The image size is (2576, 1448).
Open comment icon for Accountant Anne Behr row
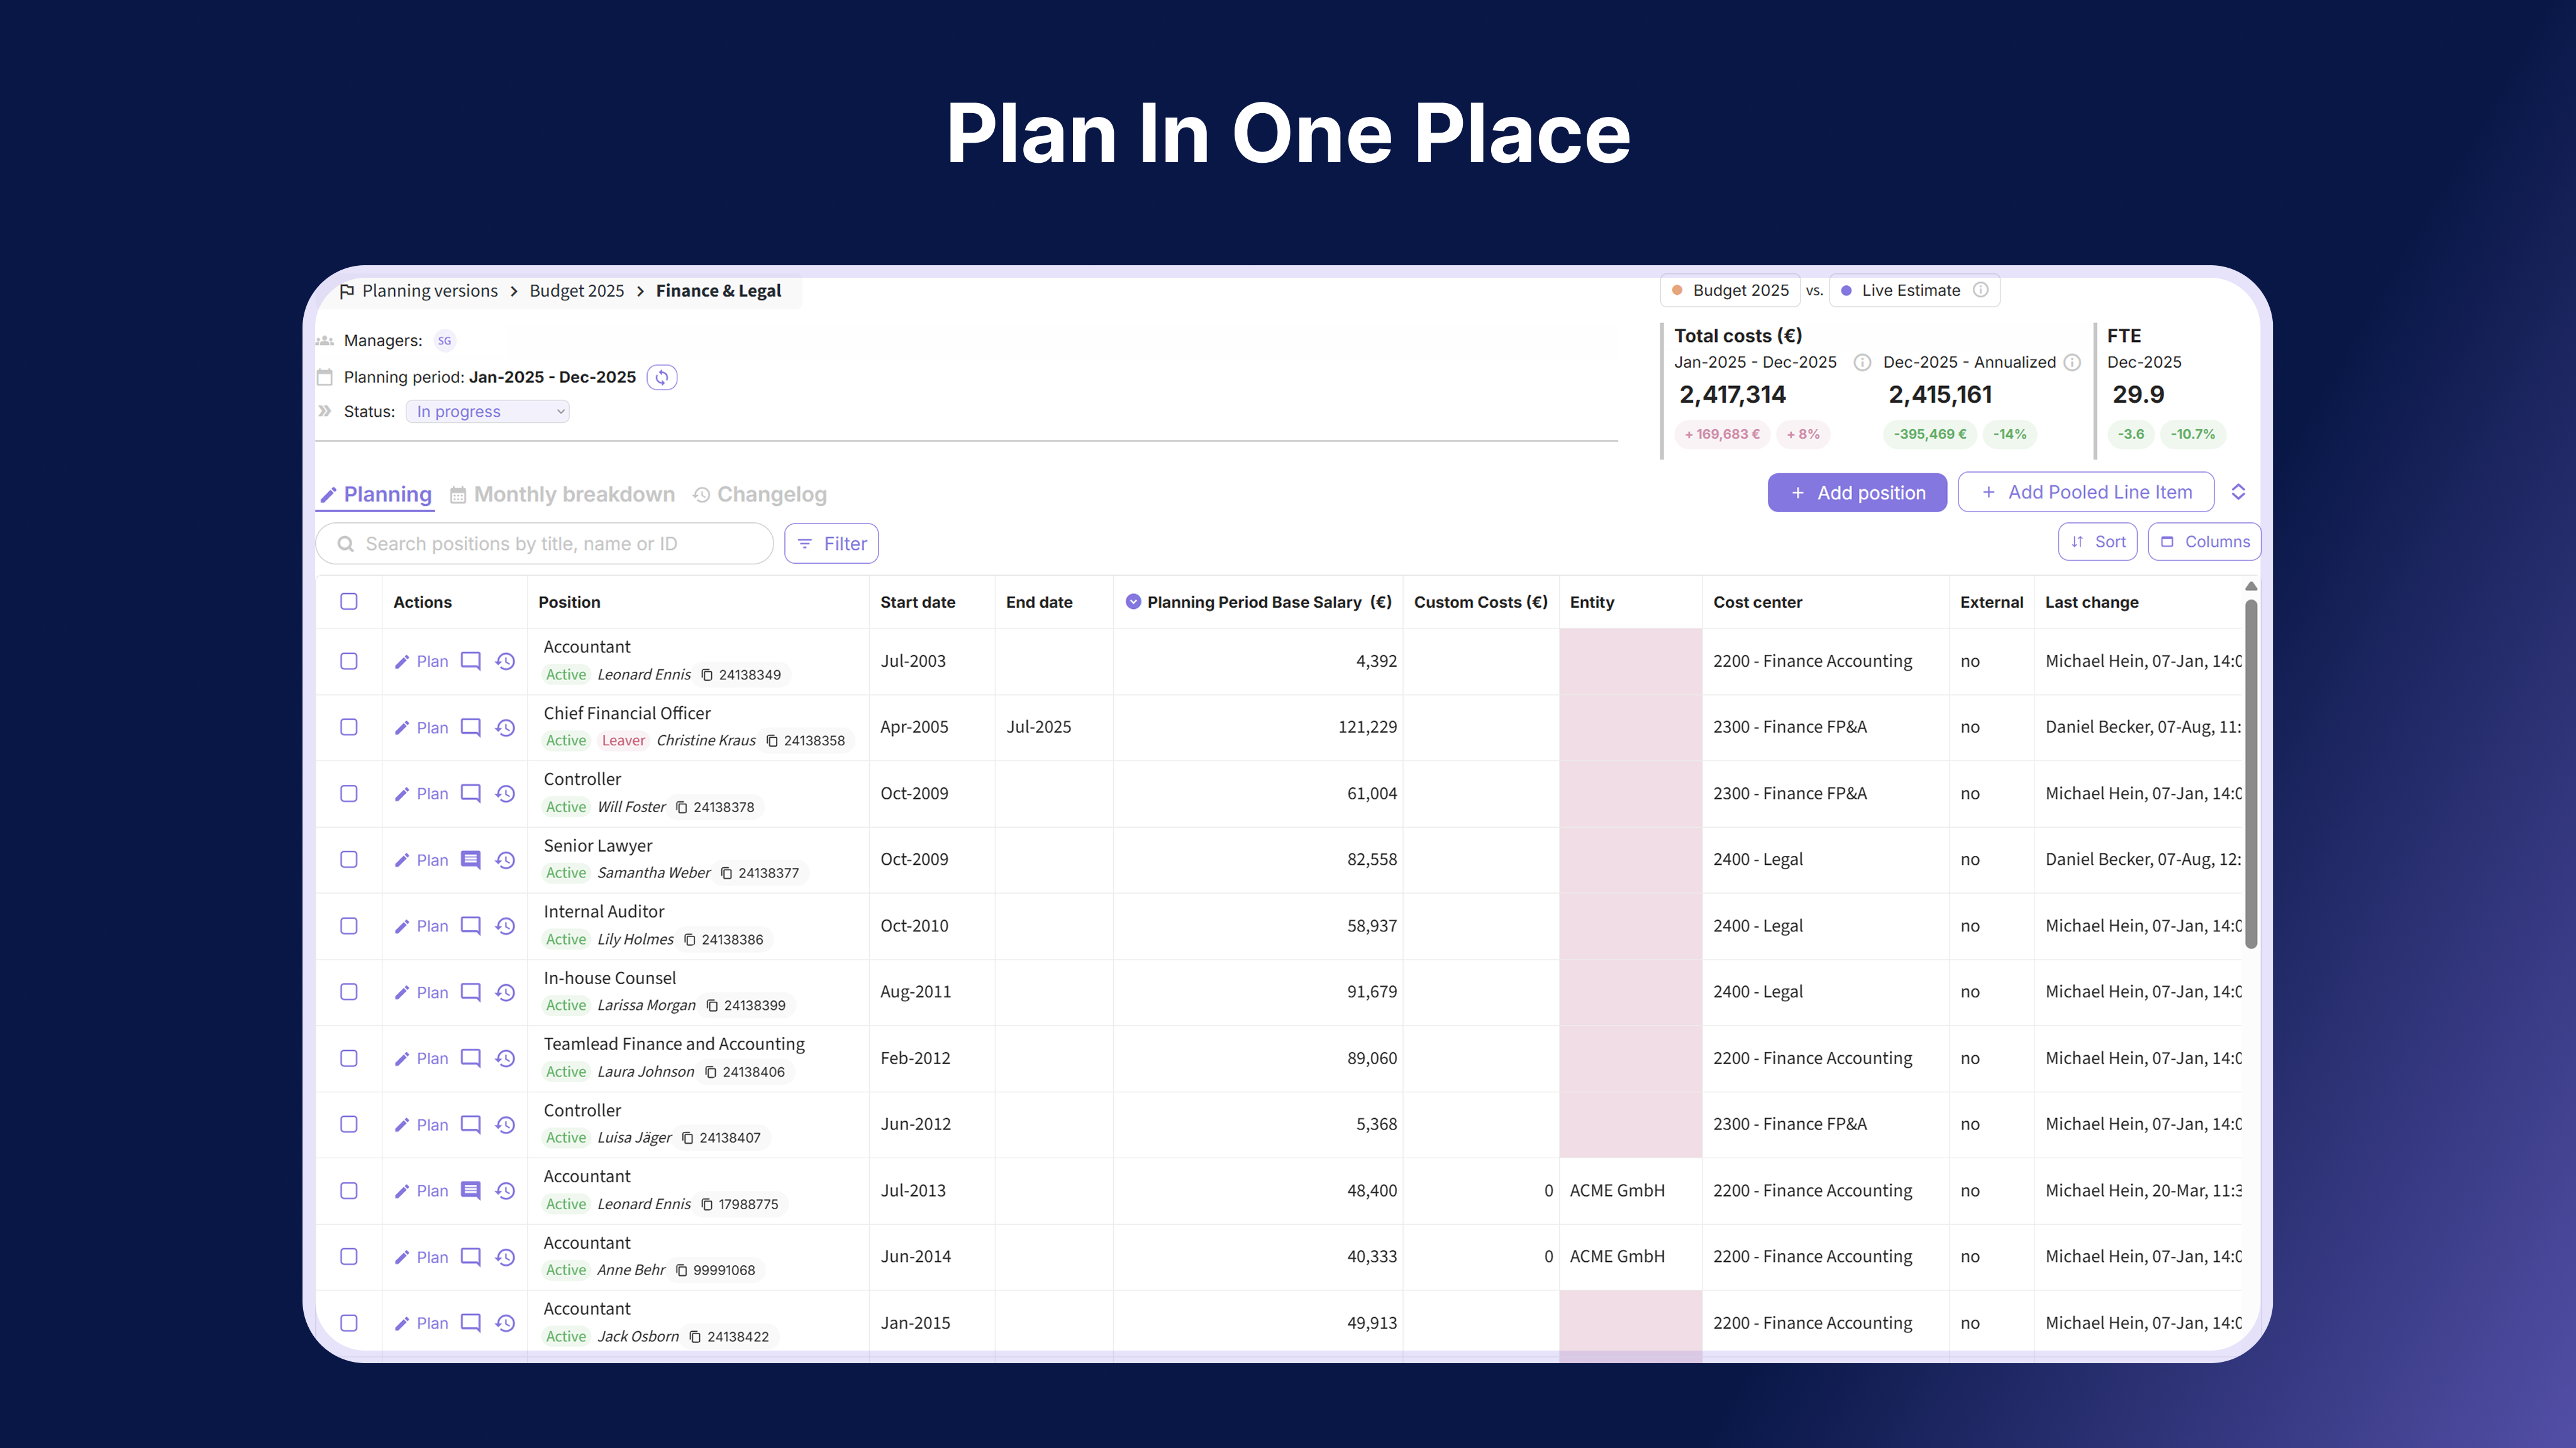pos(470,1256)
